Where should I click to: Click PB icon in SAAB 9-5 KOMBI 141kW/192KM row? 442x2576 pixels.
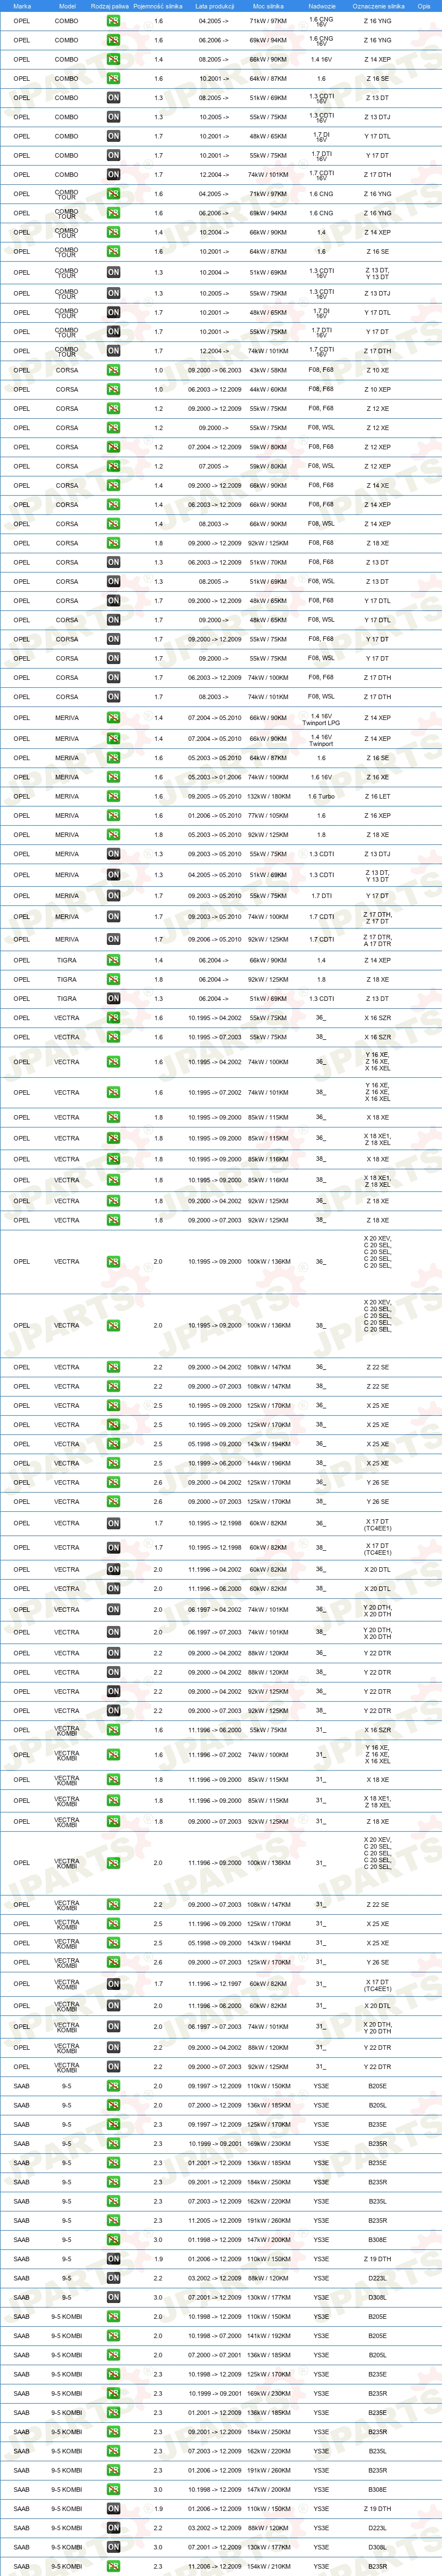click(113, 2335)
